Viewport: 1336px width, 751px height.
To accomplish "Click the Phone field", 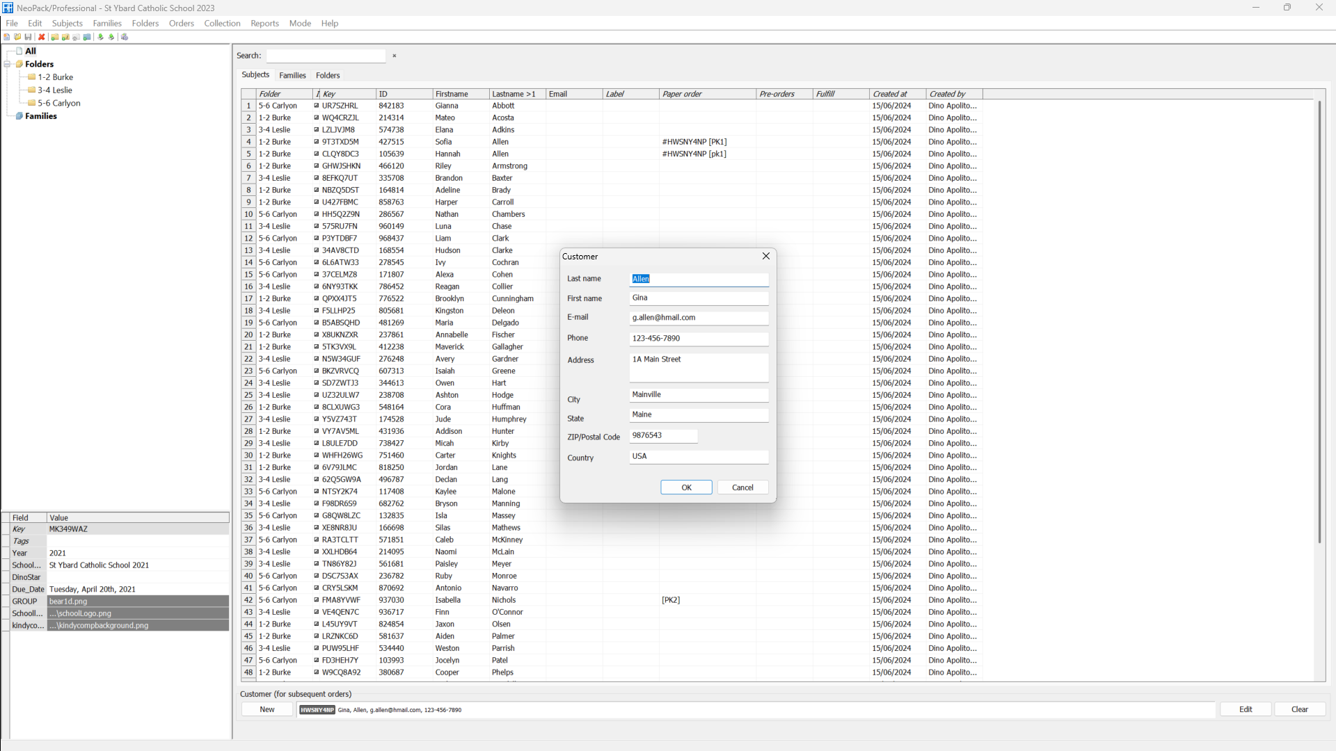I will 699,339.
